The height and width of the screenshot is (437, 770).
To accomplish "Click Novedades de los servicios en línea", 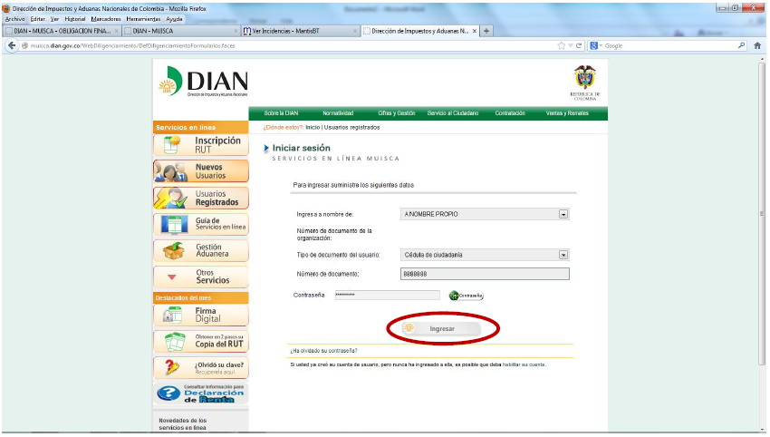I will pyautogui.click(x=183, y=424).
